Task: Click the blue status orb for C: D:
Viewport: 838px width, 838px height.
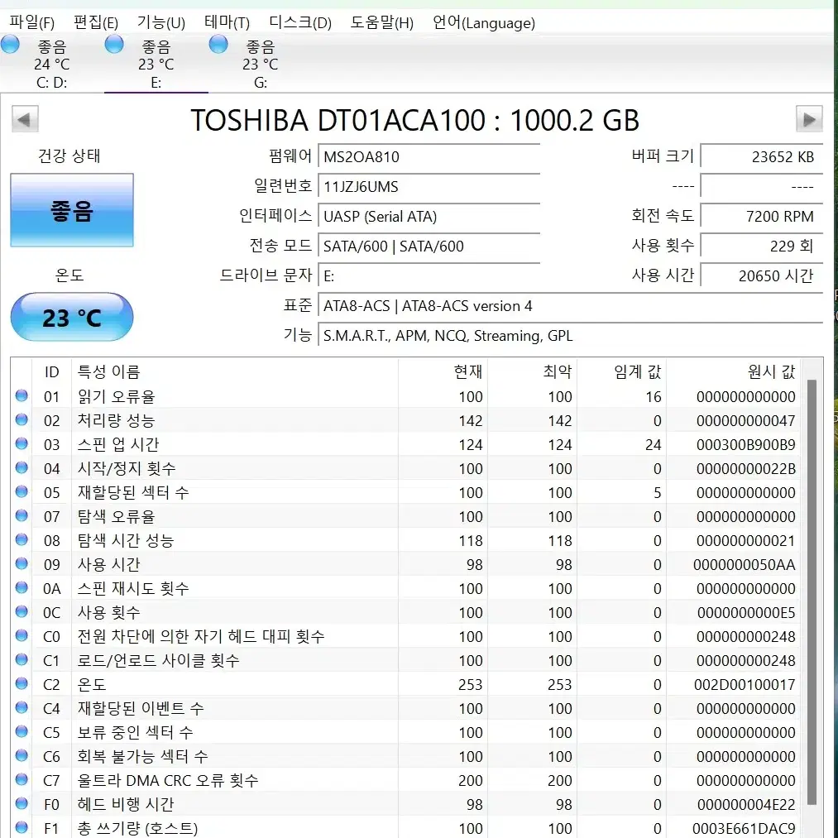Action: pyautogui.click(x=10, y=44)
